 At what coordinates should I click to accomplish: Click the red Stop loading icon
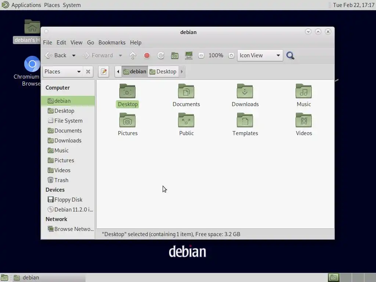pyautogui.click(x=147, y=55)
